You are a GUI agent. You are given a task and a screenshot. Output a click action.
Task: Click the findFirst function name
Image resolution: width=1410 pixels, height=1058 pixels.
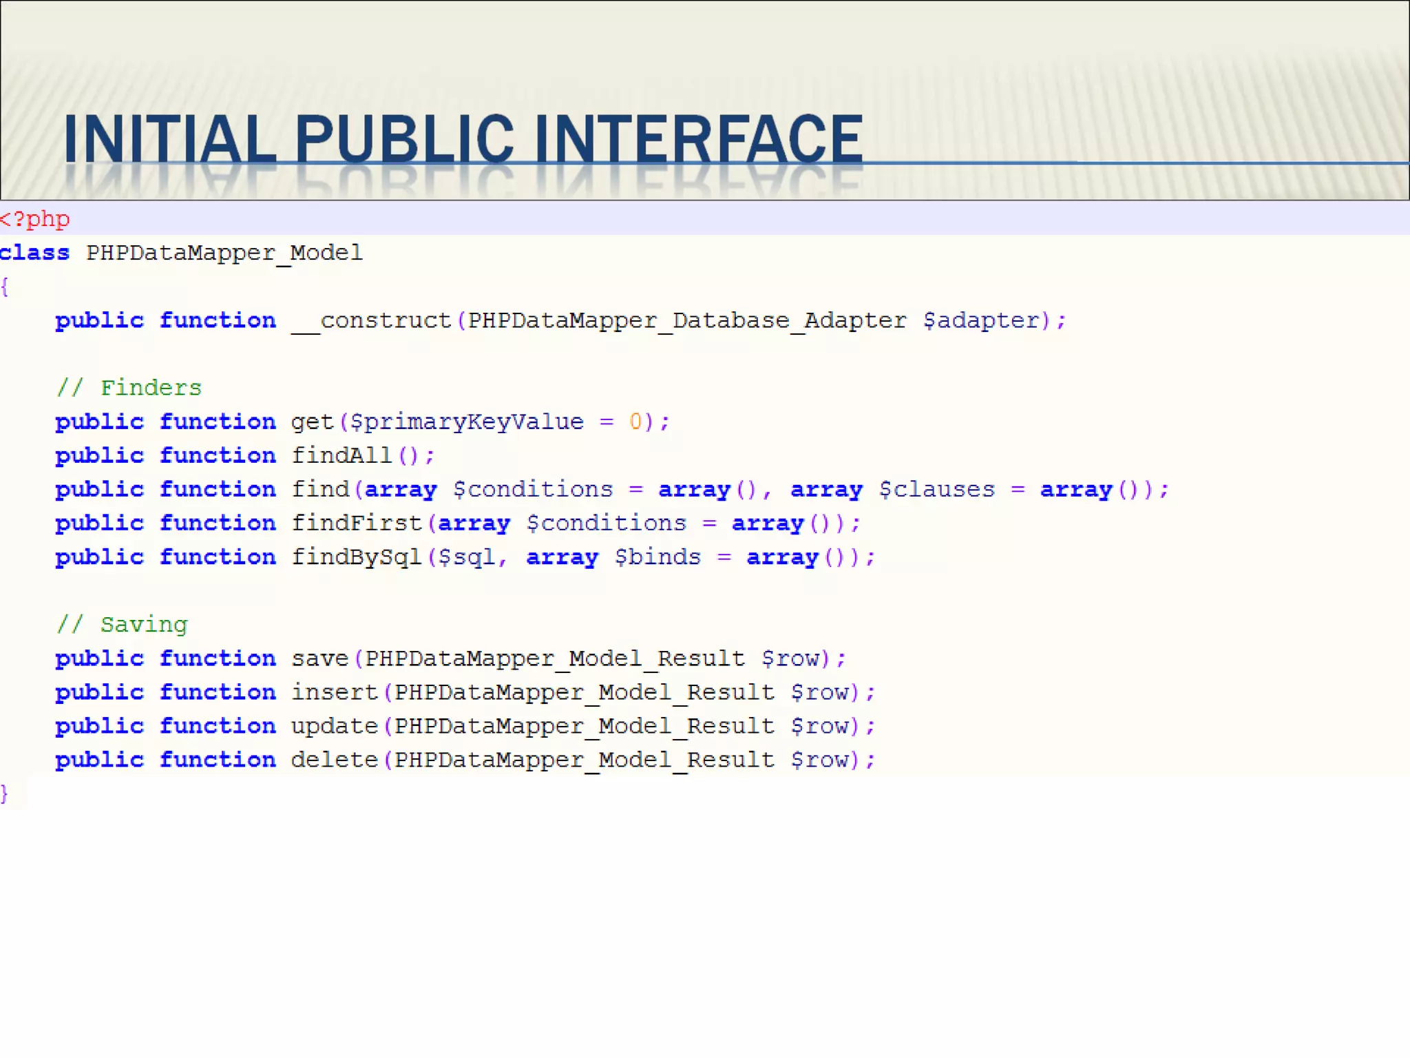(357, 523)
